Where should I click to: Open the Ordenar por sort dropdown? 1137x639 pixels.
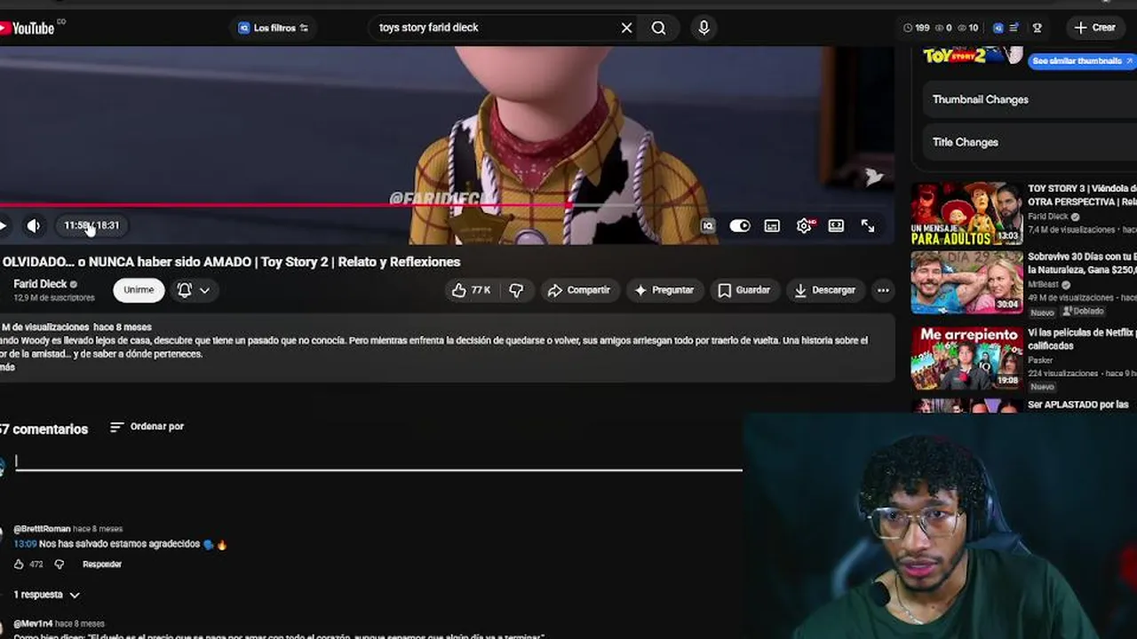[147, 427]
